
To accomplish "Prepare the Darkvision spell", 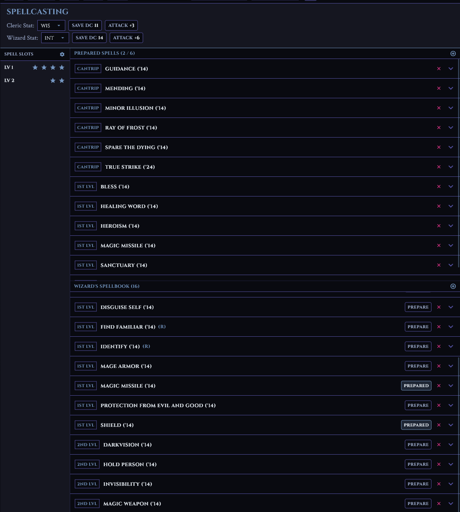I will [418, 445].
